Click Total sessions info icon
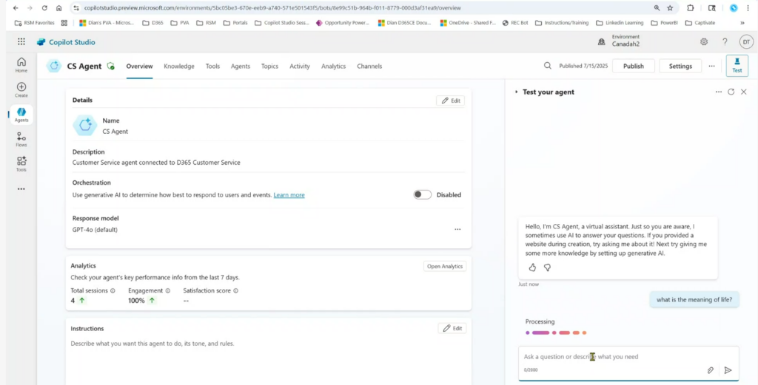758x385 pixels. 113,291
